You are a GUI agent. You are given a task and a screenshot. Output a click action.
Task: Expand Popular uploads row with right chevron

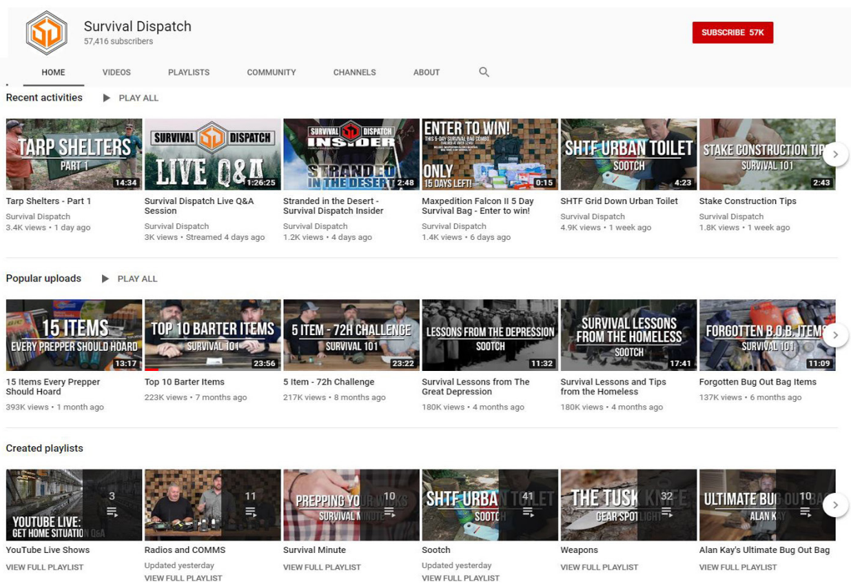[x=835, y=335]
